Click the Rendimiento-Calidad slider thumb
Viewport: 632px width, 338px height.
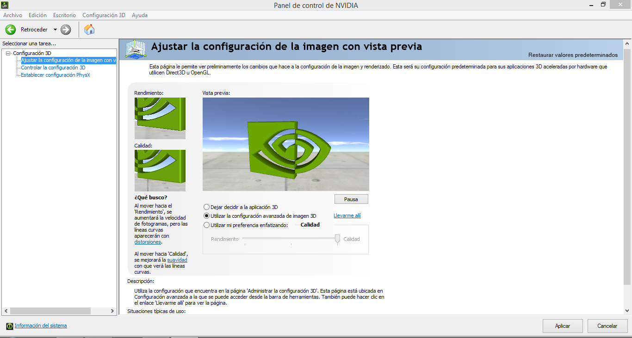coord(337,239)
